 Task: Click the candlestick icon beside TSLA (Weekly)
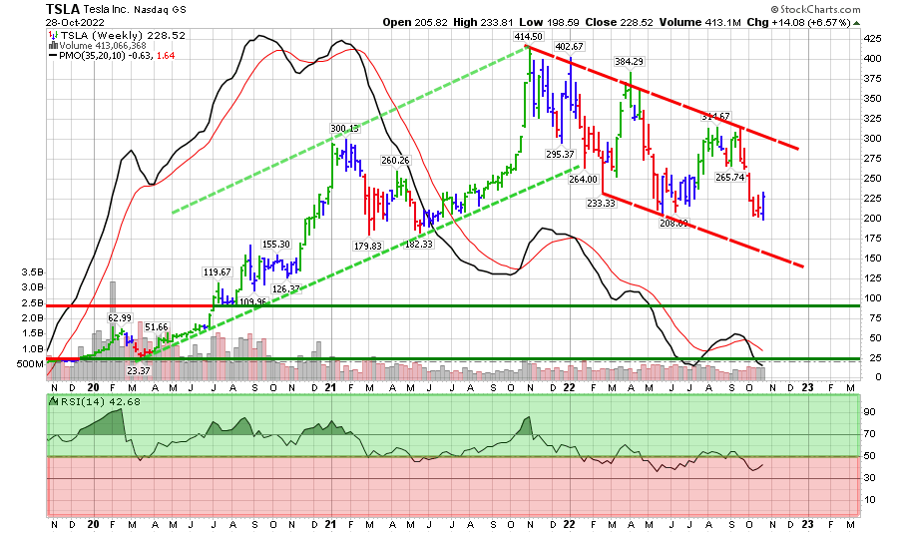[52, 35]
